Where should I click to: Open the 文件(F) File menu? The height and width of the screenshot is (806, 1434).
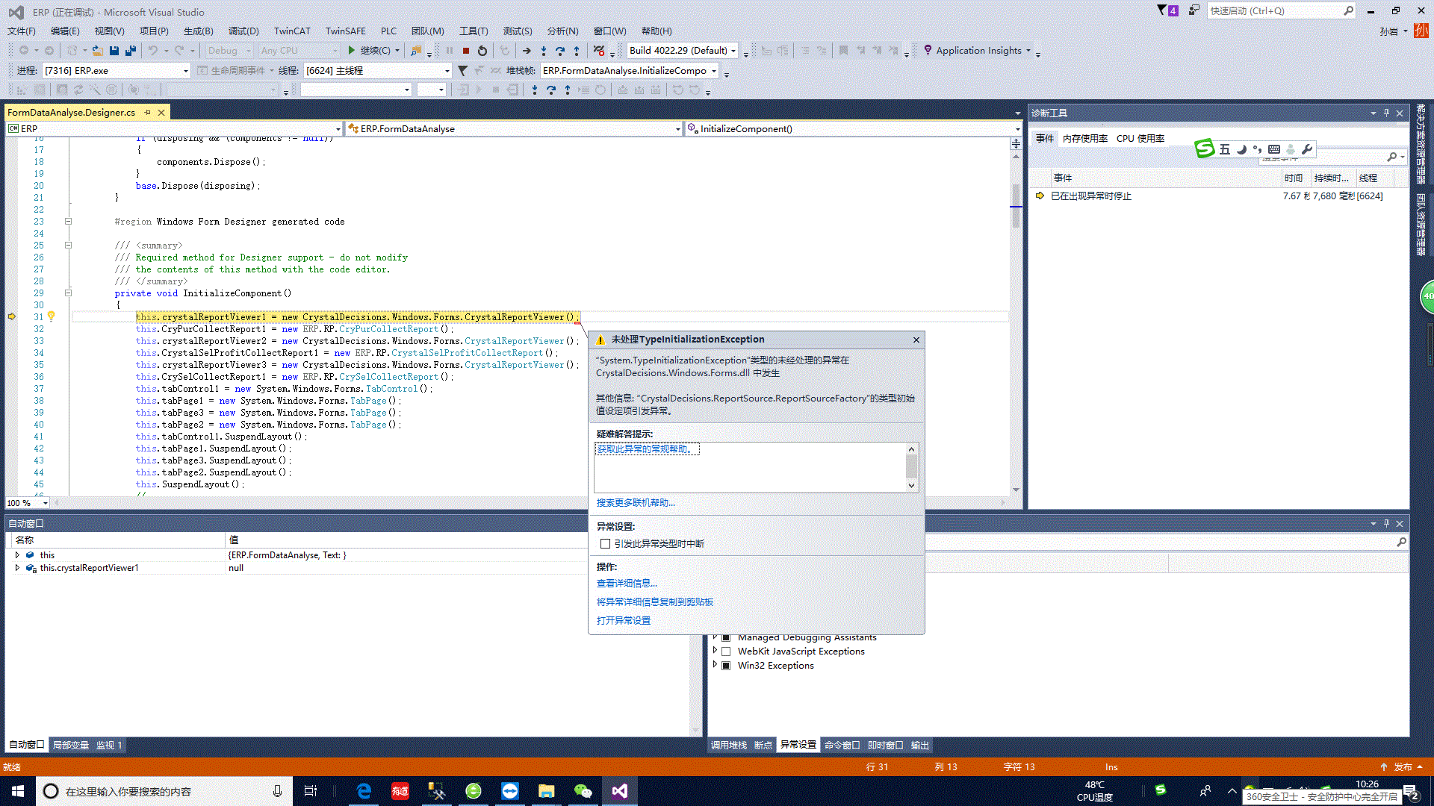click(x=22, y=31)
